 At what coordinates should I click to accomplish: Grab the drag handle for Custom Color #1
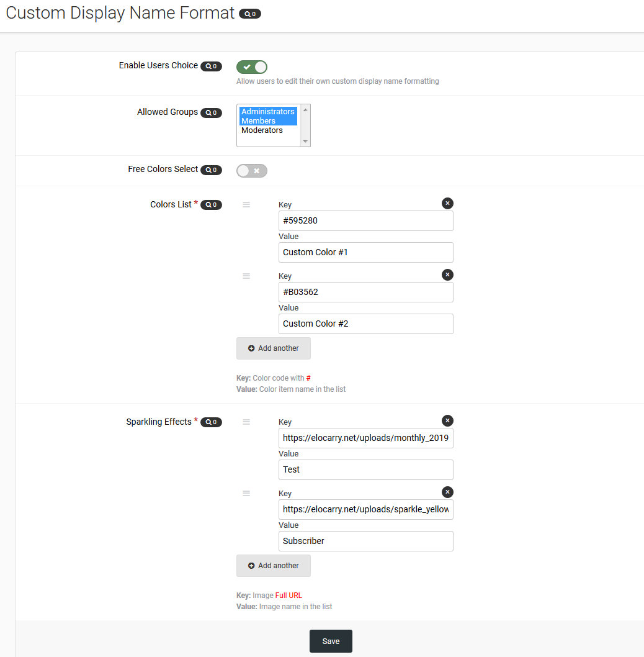pyautogui.click(x=246, y=204)
